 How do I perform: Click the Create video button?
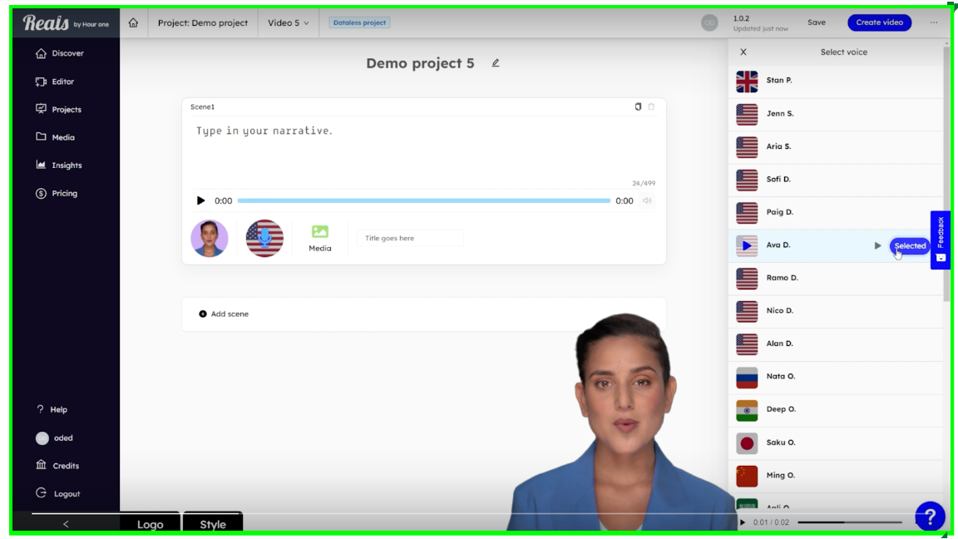(879, 22)
